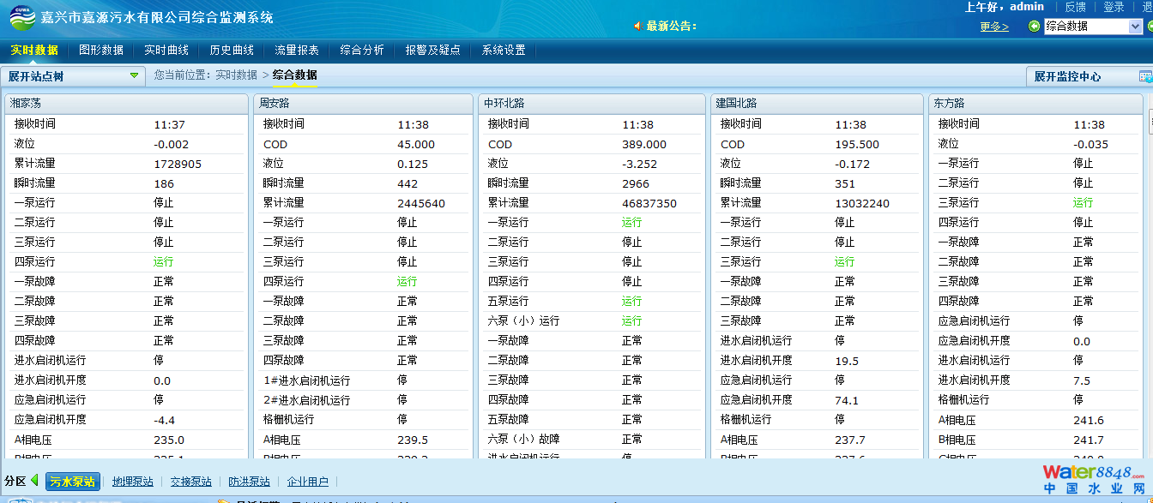Click the 中环北路 station panel header
Screen dimensions: 1153x503
point(504,103)
